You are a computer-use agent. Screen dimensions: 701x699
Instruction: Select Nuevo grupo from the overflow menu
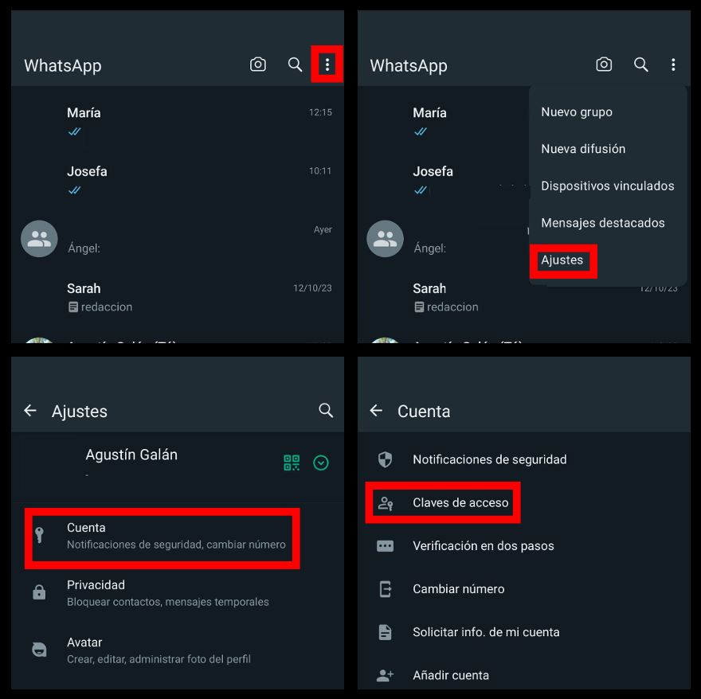click(577, 112)
